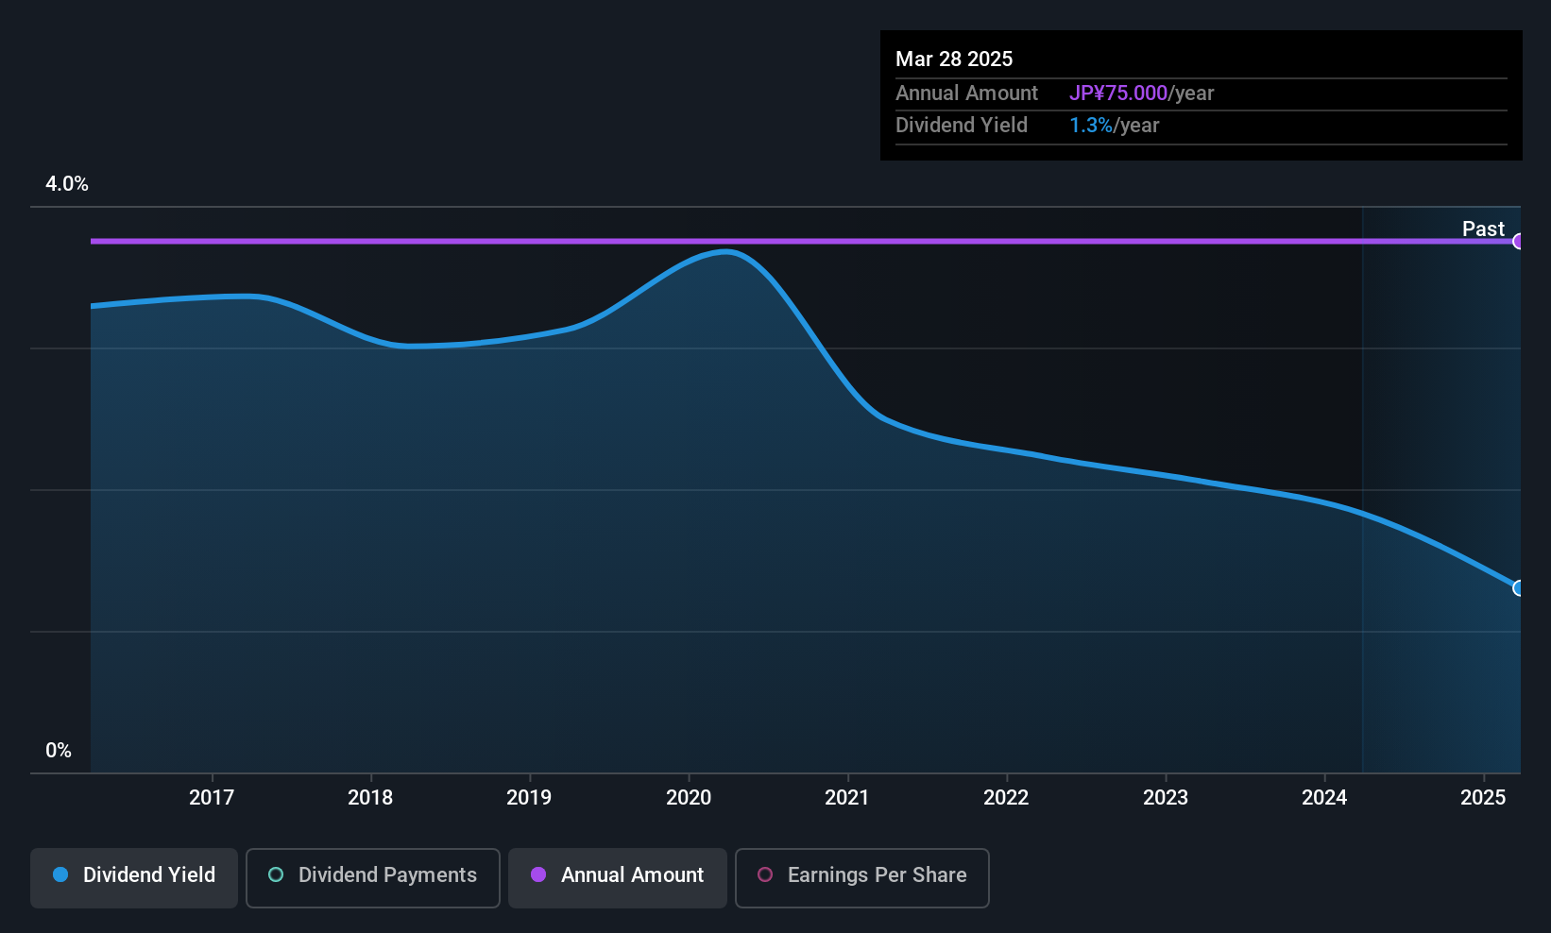This screenshot has height=933, width=1551.
Task: Click the teal Dividend Payments legend circle
Action: pos(276,874)
